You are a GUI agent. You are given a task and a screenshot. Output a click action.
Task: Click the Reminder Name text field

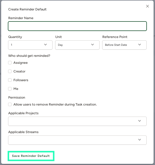coord(77,26)
